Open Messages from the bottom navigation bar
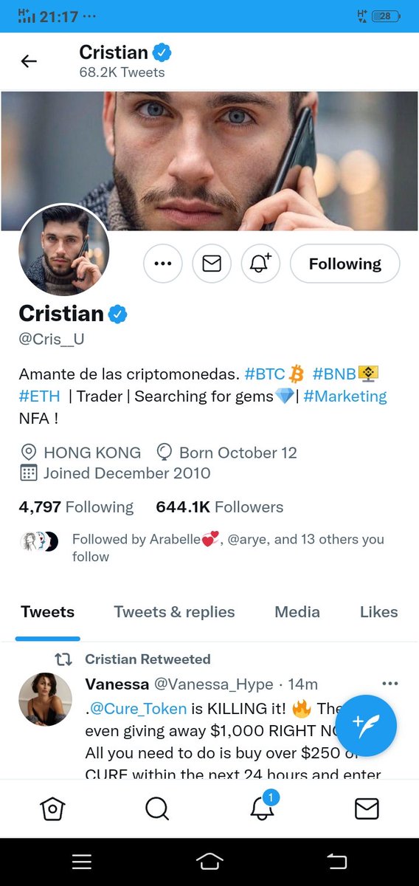The width and height of the screenshot is (419, 886). click(367, 808)
